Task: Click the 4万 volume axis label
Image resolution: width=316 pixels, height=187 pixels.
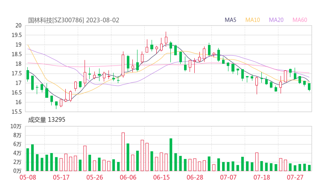Action: [18, 153]
